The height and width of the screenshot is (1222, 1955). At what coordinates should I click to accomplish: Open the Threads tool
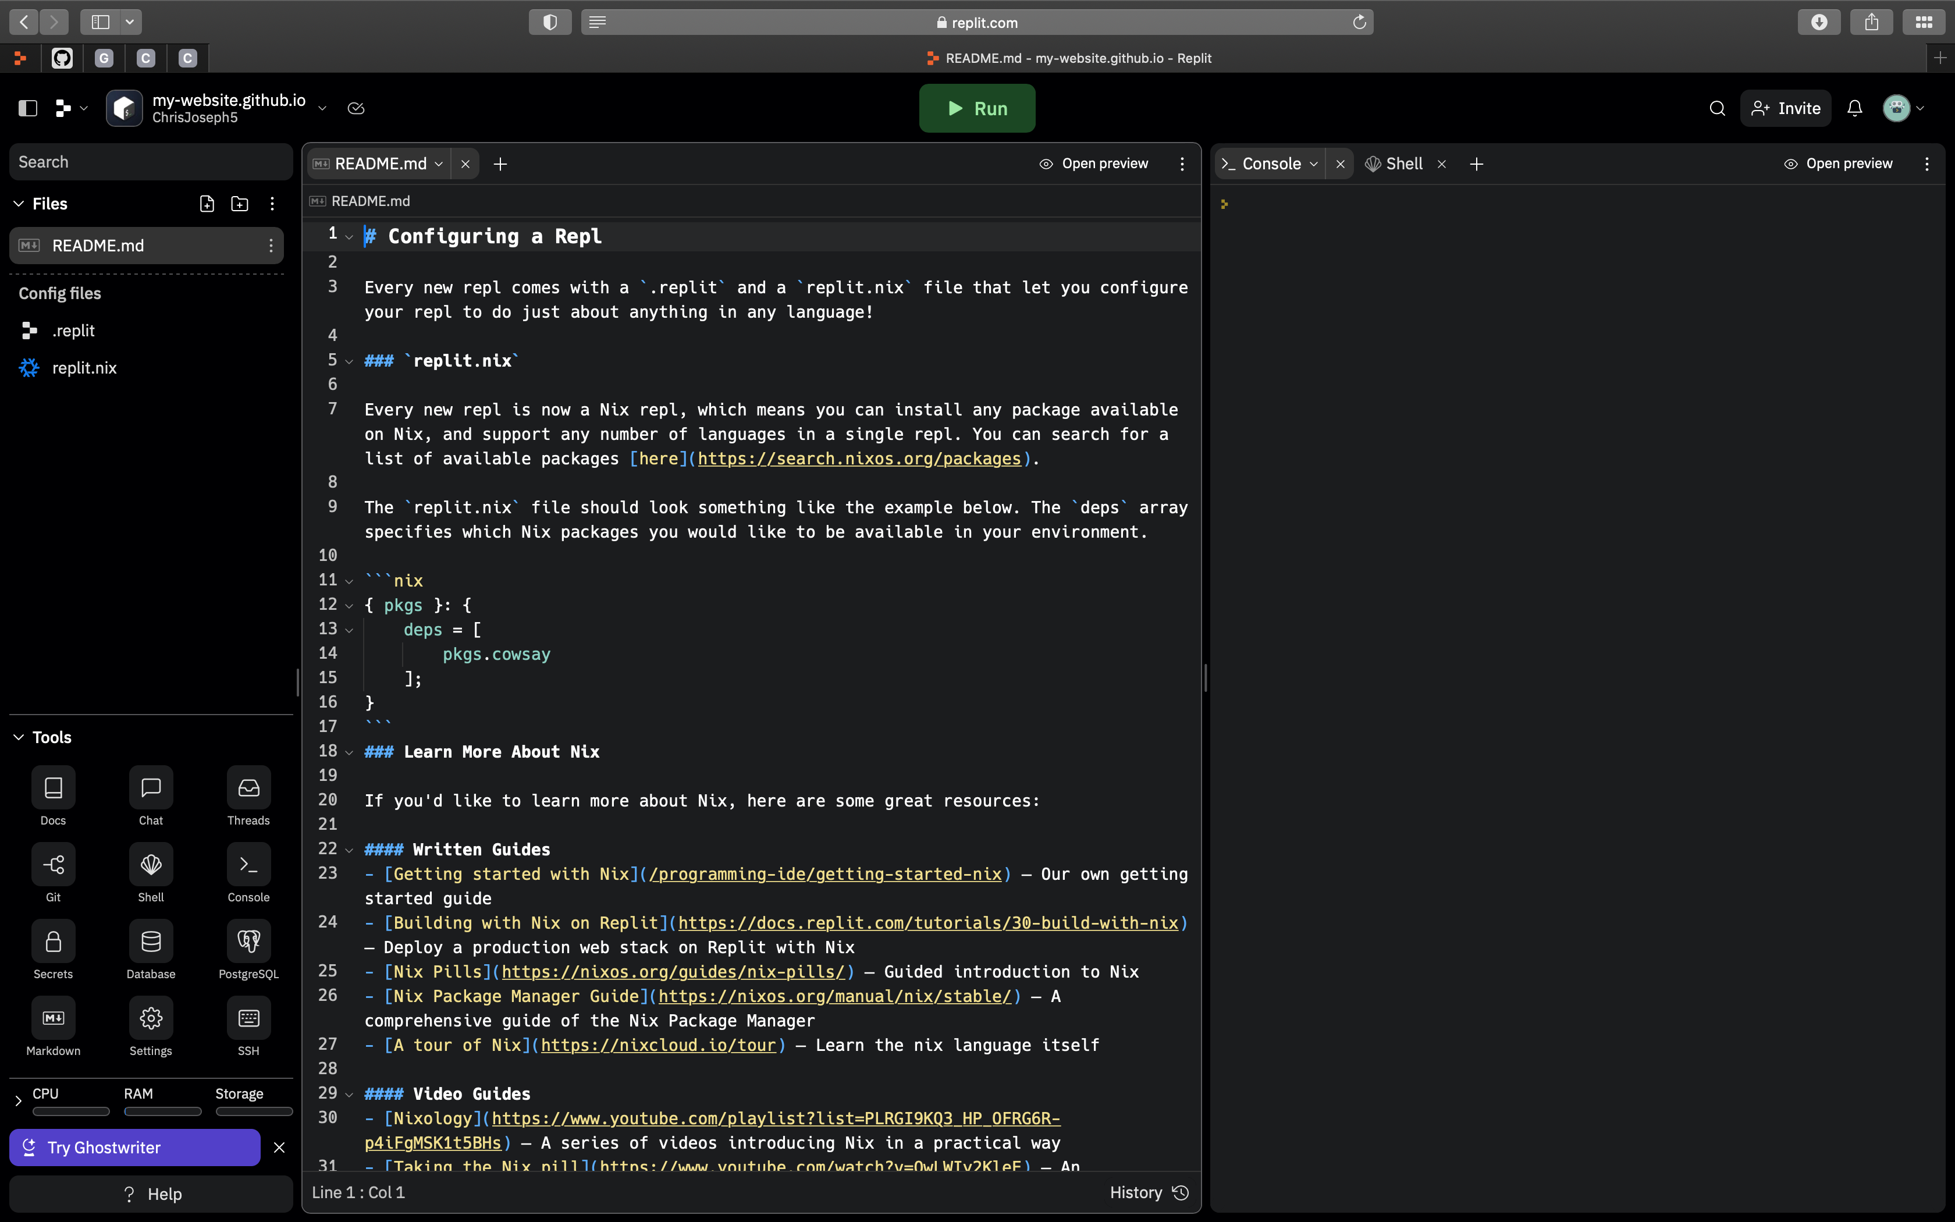pos(248,788)
